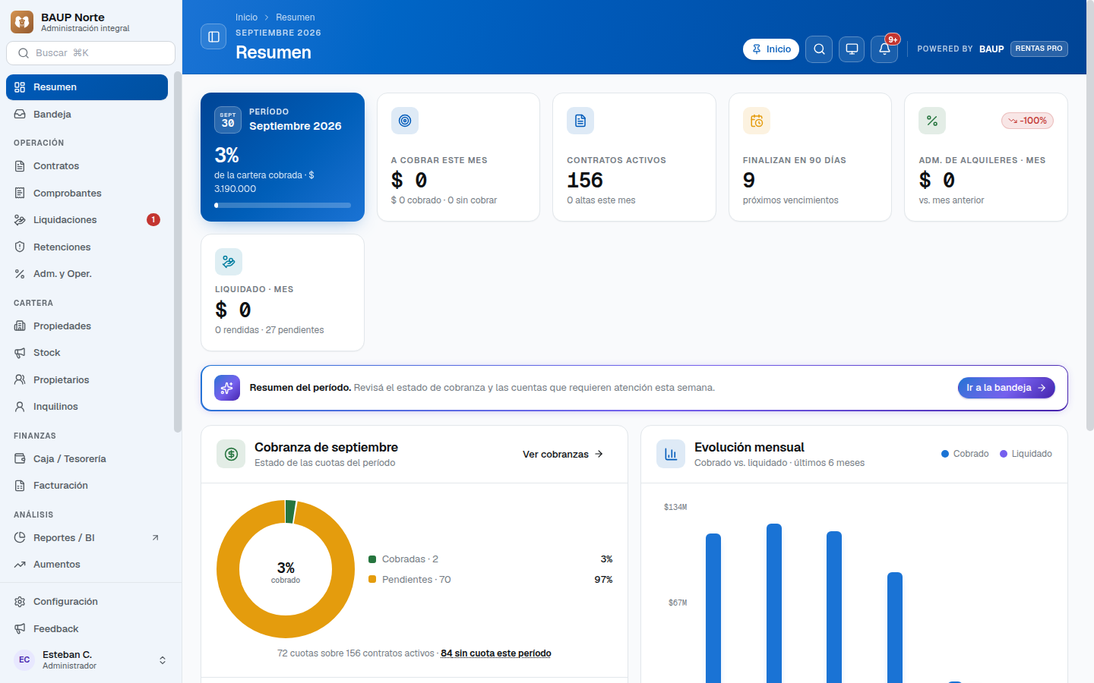Click the document icon on Contratos activos card

pyautogui.click(x=580, y=121)
